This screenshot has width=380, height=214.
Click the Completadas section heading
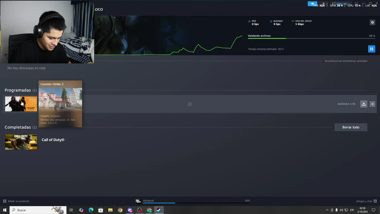pyautogui.click(x=18, y=127)
